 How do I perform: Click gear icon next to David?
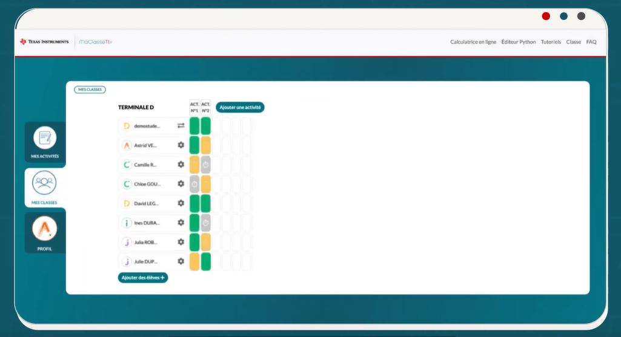pos(181,203)
